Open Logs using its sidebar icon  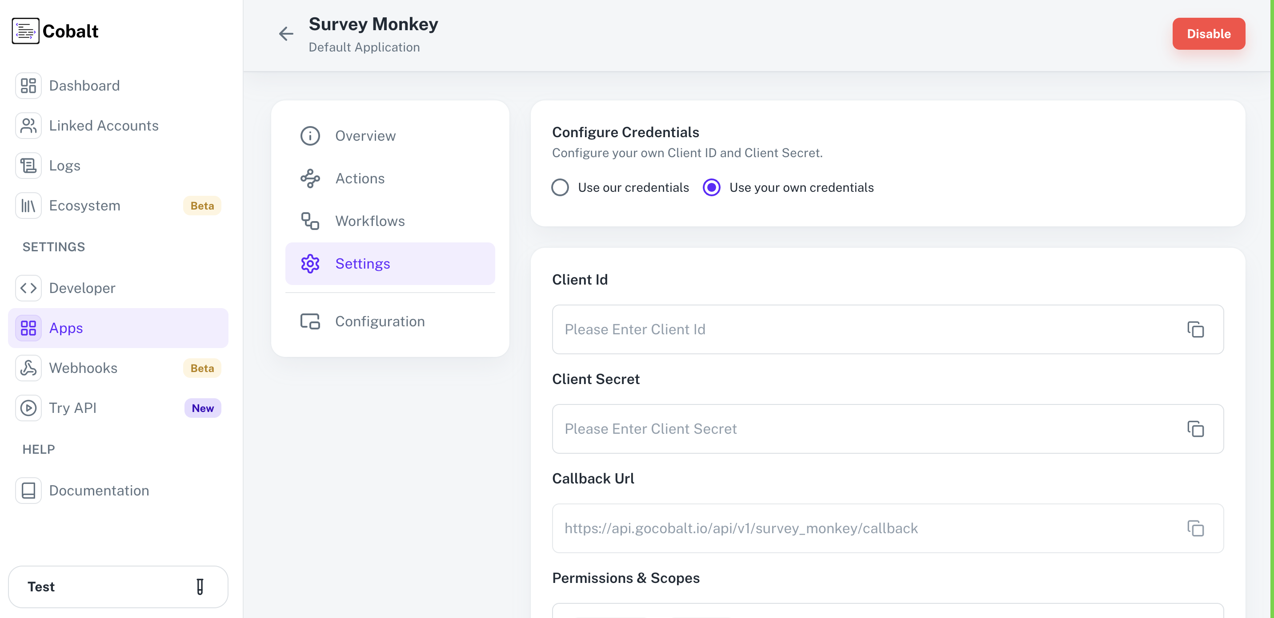tap(28, 165)
